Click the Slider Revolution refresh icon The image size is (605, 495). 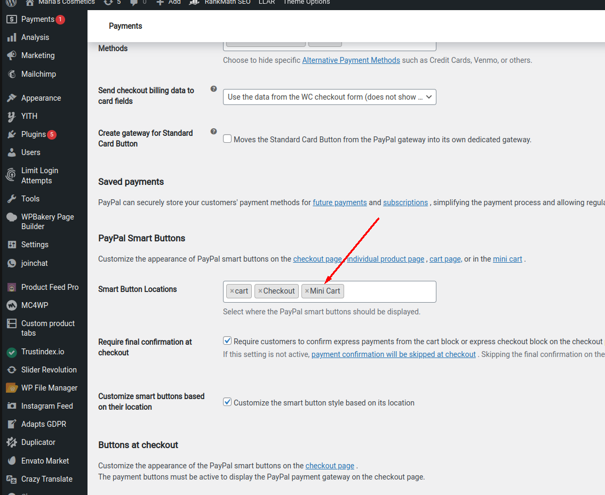pyautogui.click(x=12, y=370)
